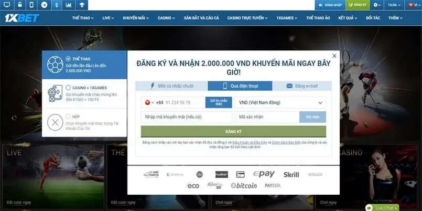Click the eco payment logo
Screen dimensions: 422x211
(x=193, y=186)
